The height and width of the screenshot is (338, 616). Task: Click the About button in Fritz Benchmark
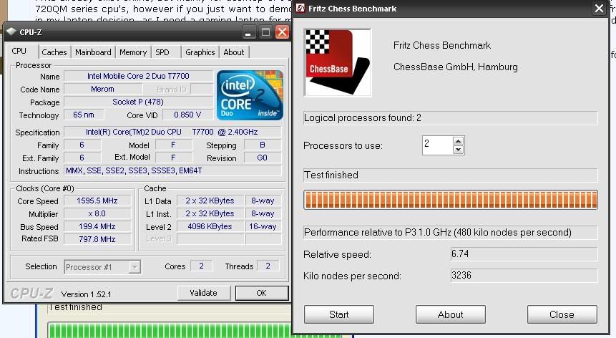[x=451, y=314]
